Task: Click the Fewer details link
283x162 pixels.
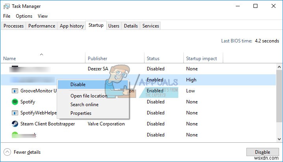Action: 27,152
